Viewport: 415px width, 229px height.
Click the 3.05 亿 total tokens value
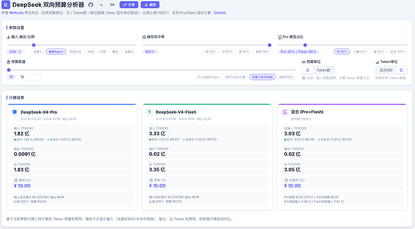[x=292, y=170]
